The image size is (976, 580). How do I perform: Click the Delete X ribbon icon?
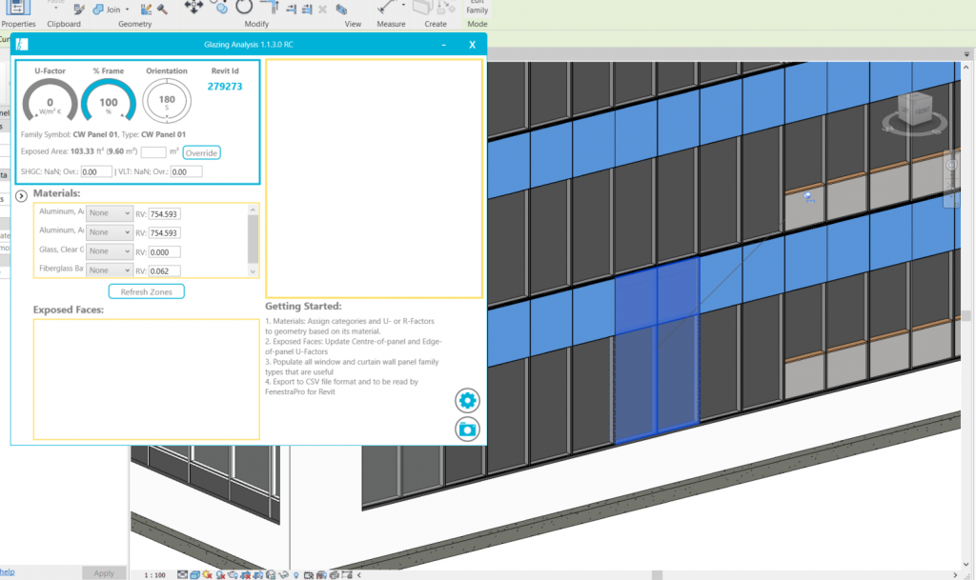(x=322, y=10)
